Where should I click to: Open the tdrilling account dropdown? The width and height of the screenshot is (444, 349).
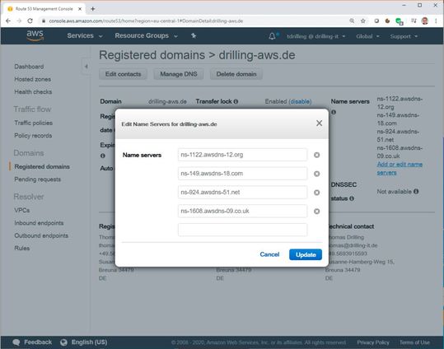click(x=315, y=36)
